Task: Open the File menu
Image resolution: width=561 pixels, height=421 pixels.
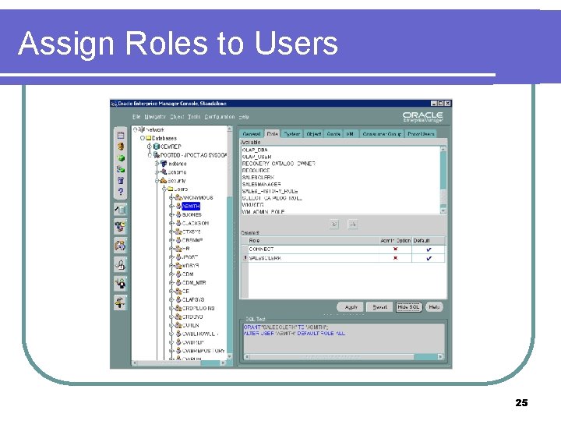Action: click(x=136, y=117)
